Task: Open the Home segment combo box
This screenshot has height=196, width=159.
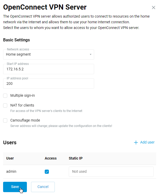Action: coord(47,55)
